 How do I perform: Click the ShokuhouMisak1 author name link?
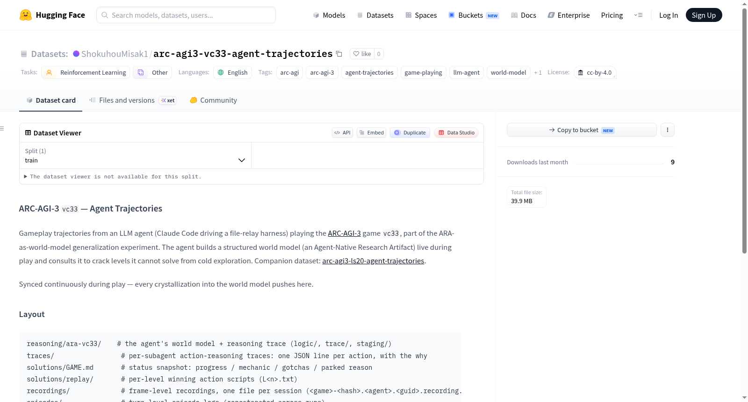tap(115, 54)
